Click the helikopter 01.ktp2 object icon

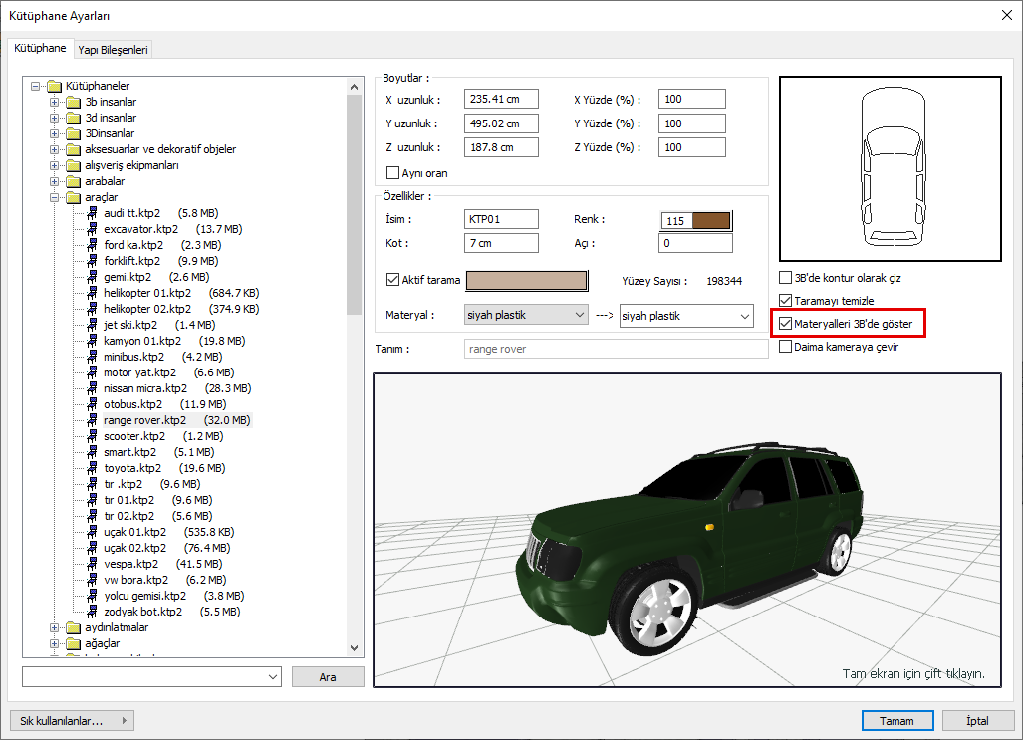click(x=93, y=293)
